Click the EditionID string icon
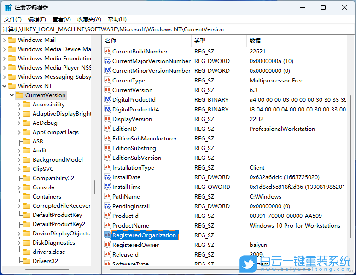This screenshot has height=275, width=356. pos(108,129)
